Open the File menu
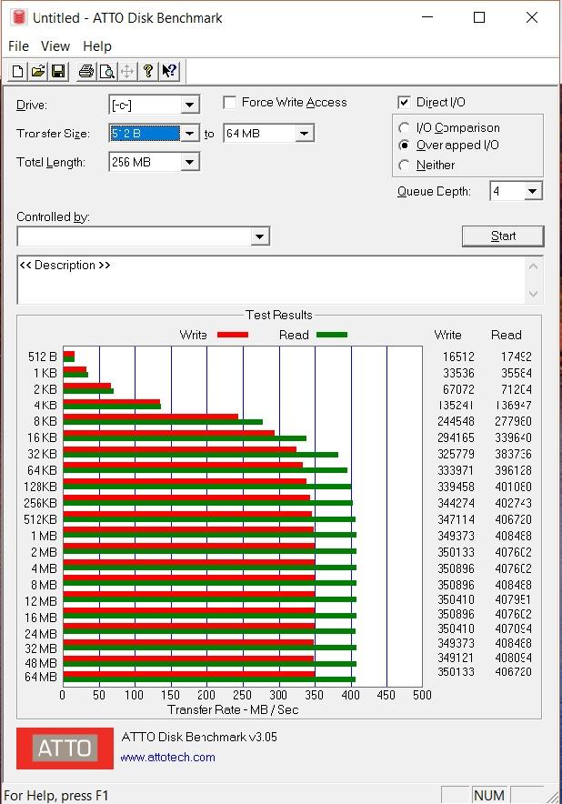 (x=18, y=46)
